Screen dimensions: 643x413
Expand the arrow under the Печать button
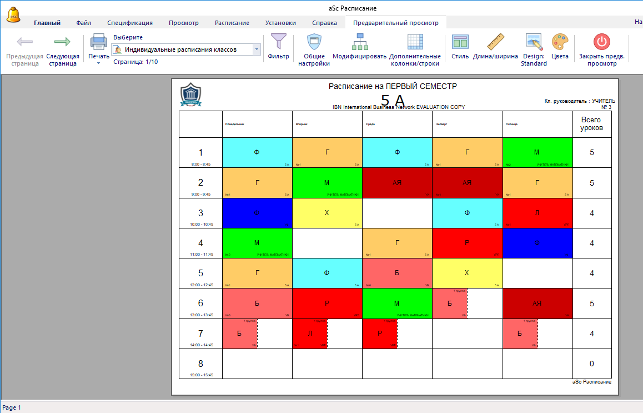pos(99,63)
